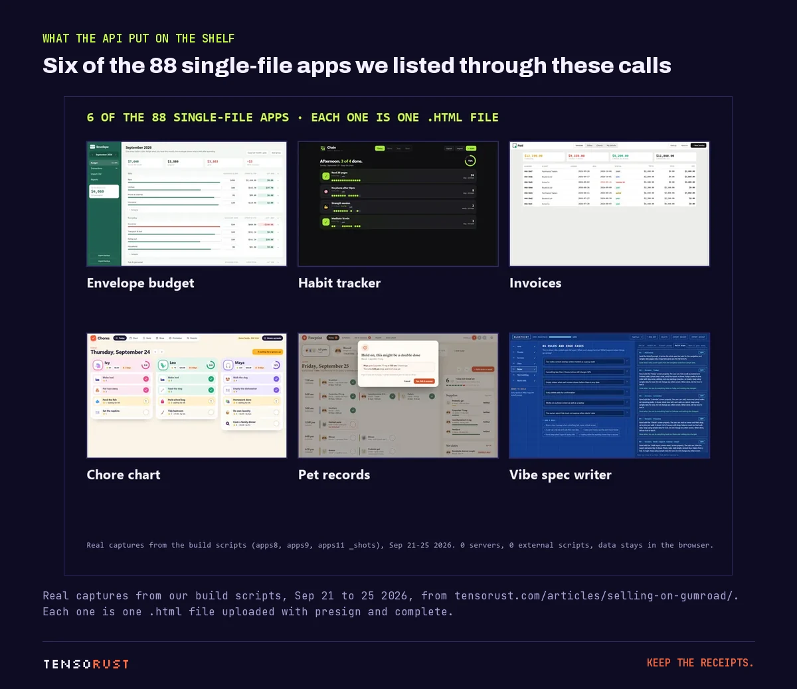The height and width of the screenshot is (689, 797).
Task: Click the warning icon in the double dose dialog
Action: (365, 348)
